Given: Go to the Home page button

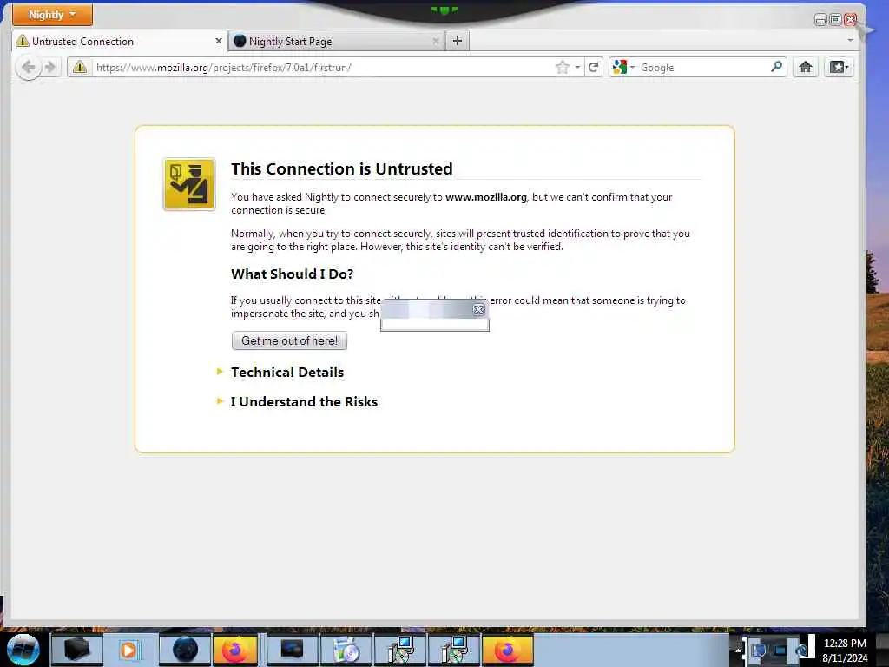Looking at the screenshot, I should 805,68.
